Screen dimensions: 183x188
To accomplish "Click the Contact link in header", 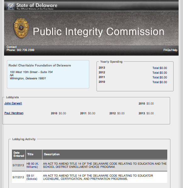I will [x=12, y=47].
